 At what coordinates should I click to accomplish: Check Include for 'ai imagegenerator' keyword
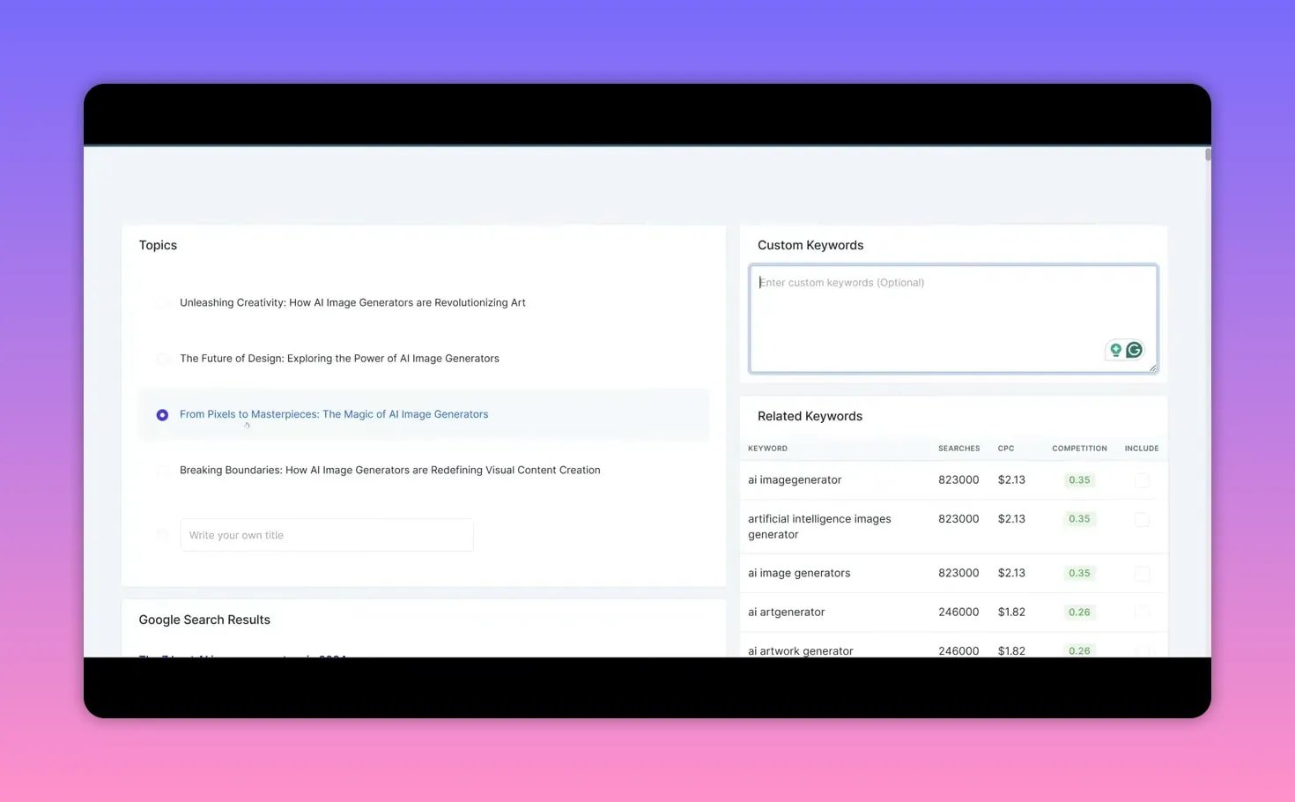tap(1142, 480)
